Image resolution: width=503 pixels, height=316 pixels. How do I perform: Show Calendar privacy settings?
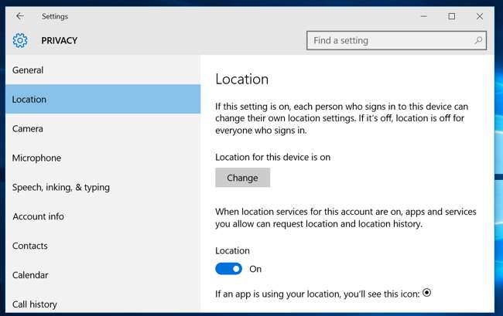pyautogui.click(x=30, y=276)
